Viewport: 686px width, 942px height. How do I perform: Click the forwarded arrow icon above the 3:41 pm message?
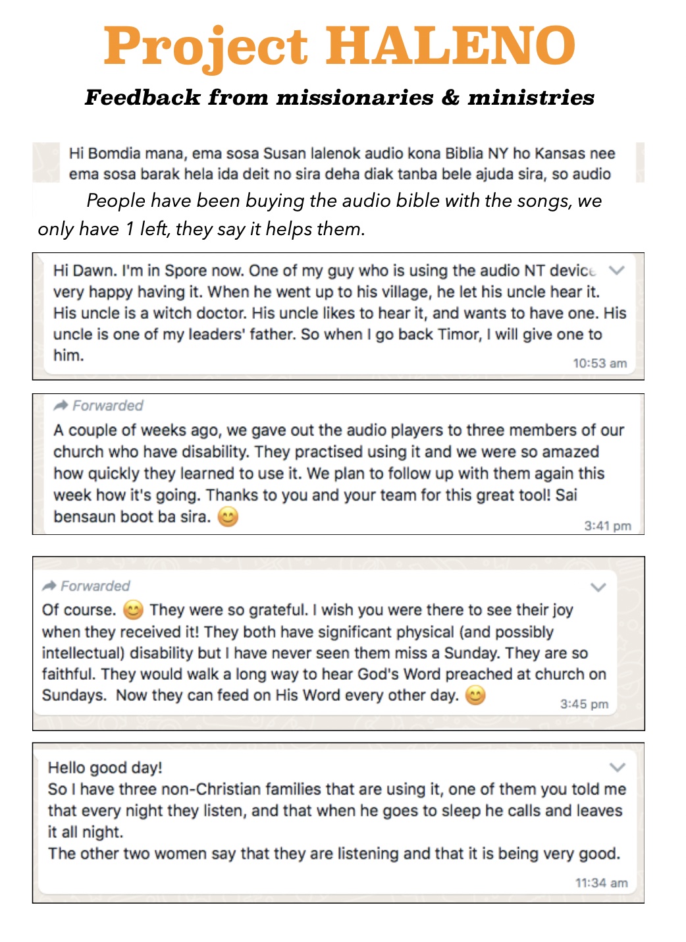pos(61,405)
